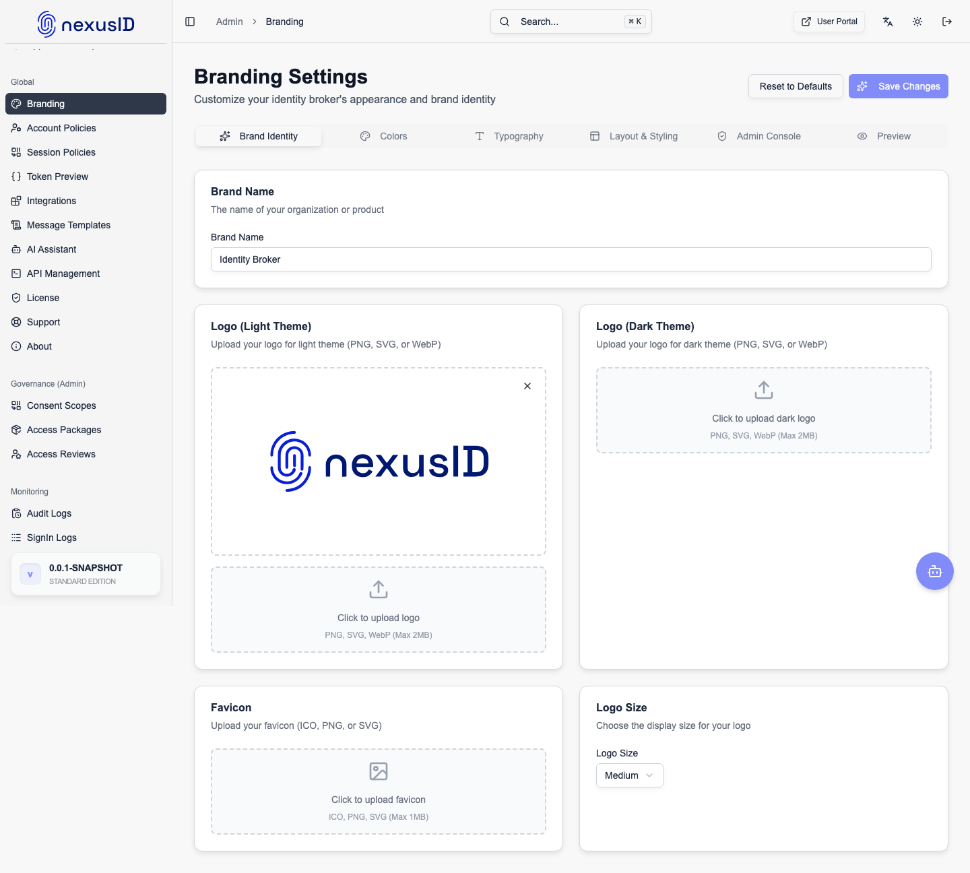Screen dimensions: 970x873
Task: Click the Session Policies sidebar icon
Action: [16, 152]
